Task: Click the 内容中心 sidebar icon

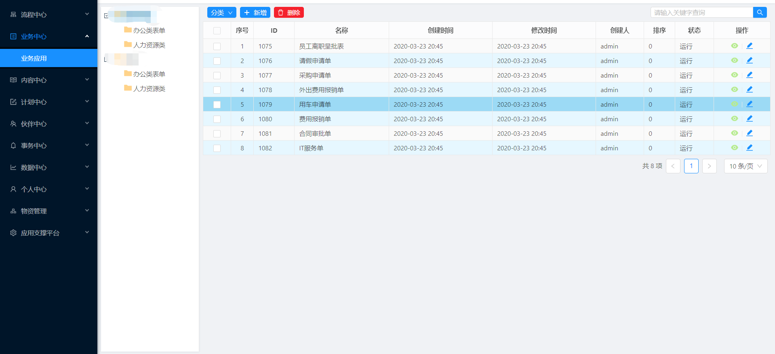Action: (13, 80)
